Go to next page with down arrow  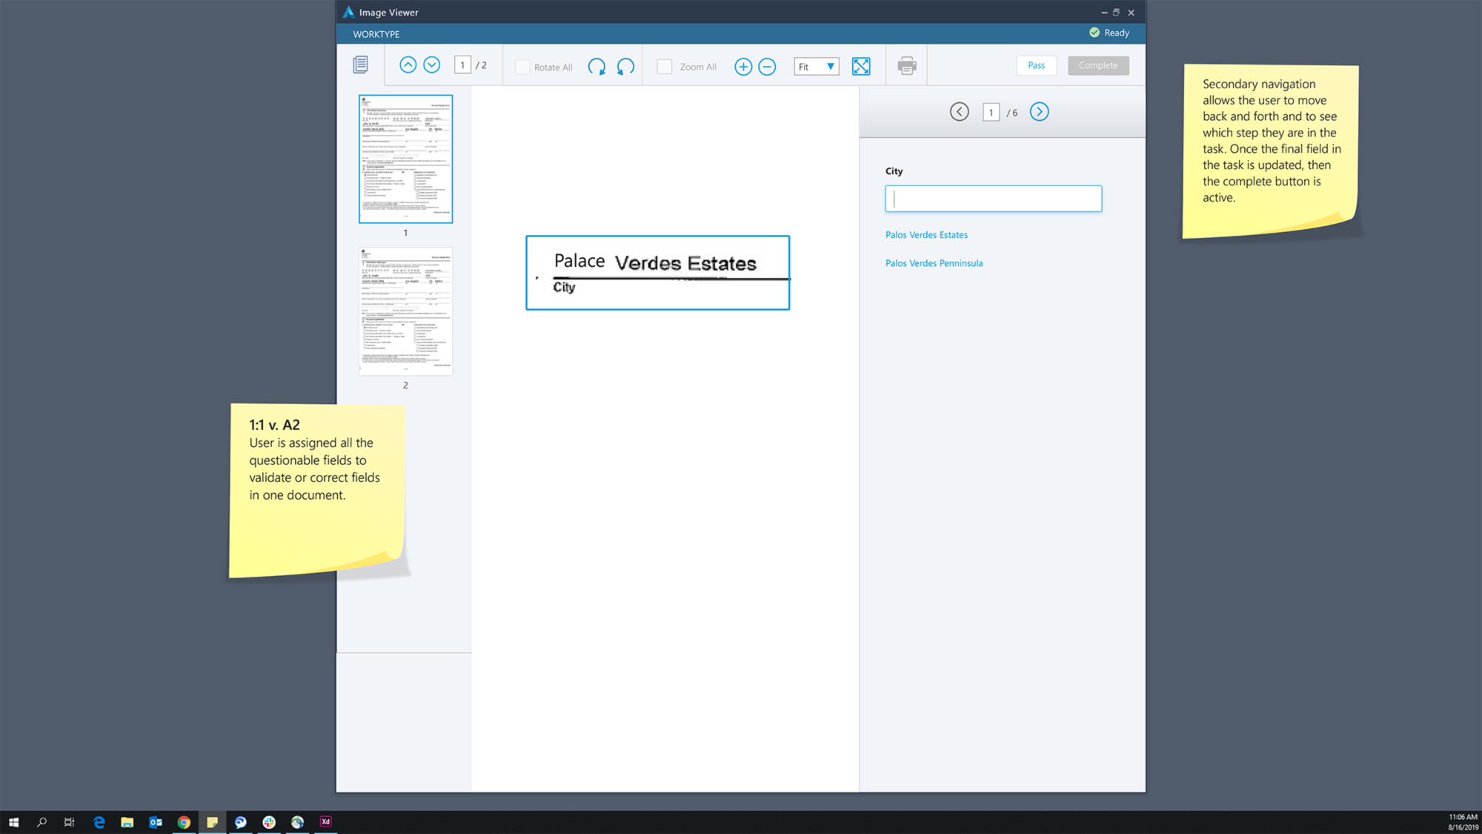tap(432, 65)
